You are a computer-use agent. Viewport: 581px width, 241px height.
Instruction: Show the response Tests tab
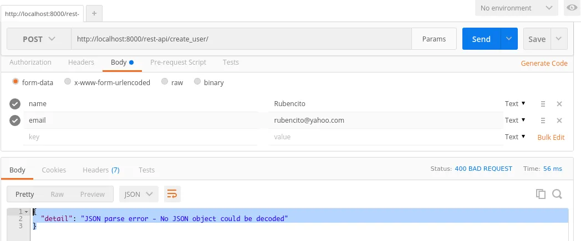click(x=147, y=170)
